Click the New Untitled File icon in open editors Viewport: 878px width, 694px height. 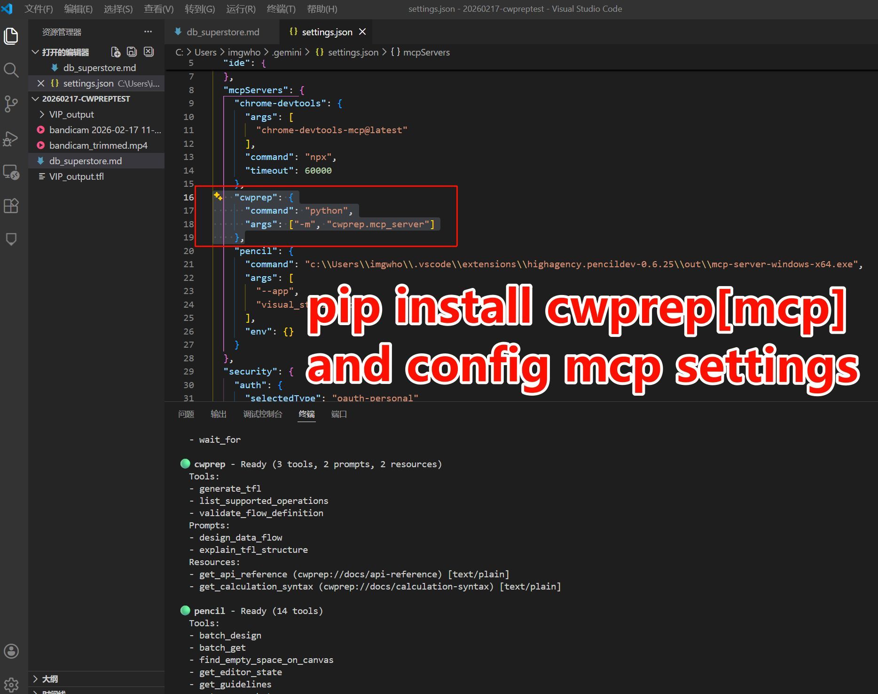116,52
